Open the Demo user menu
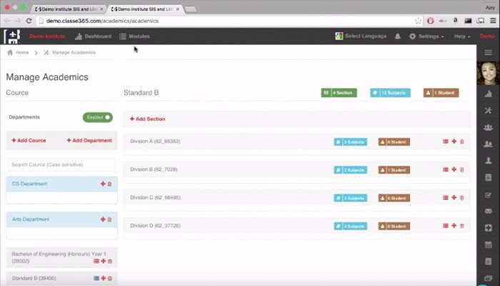 pos(487,36)
